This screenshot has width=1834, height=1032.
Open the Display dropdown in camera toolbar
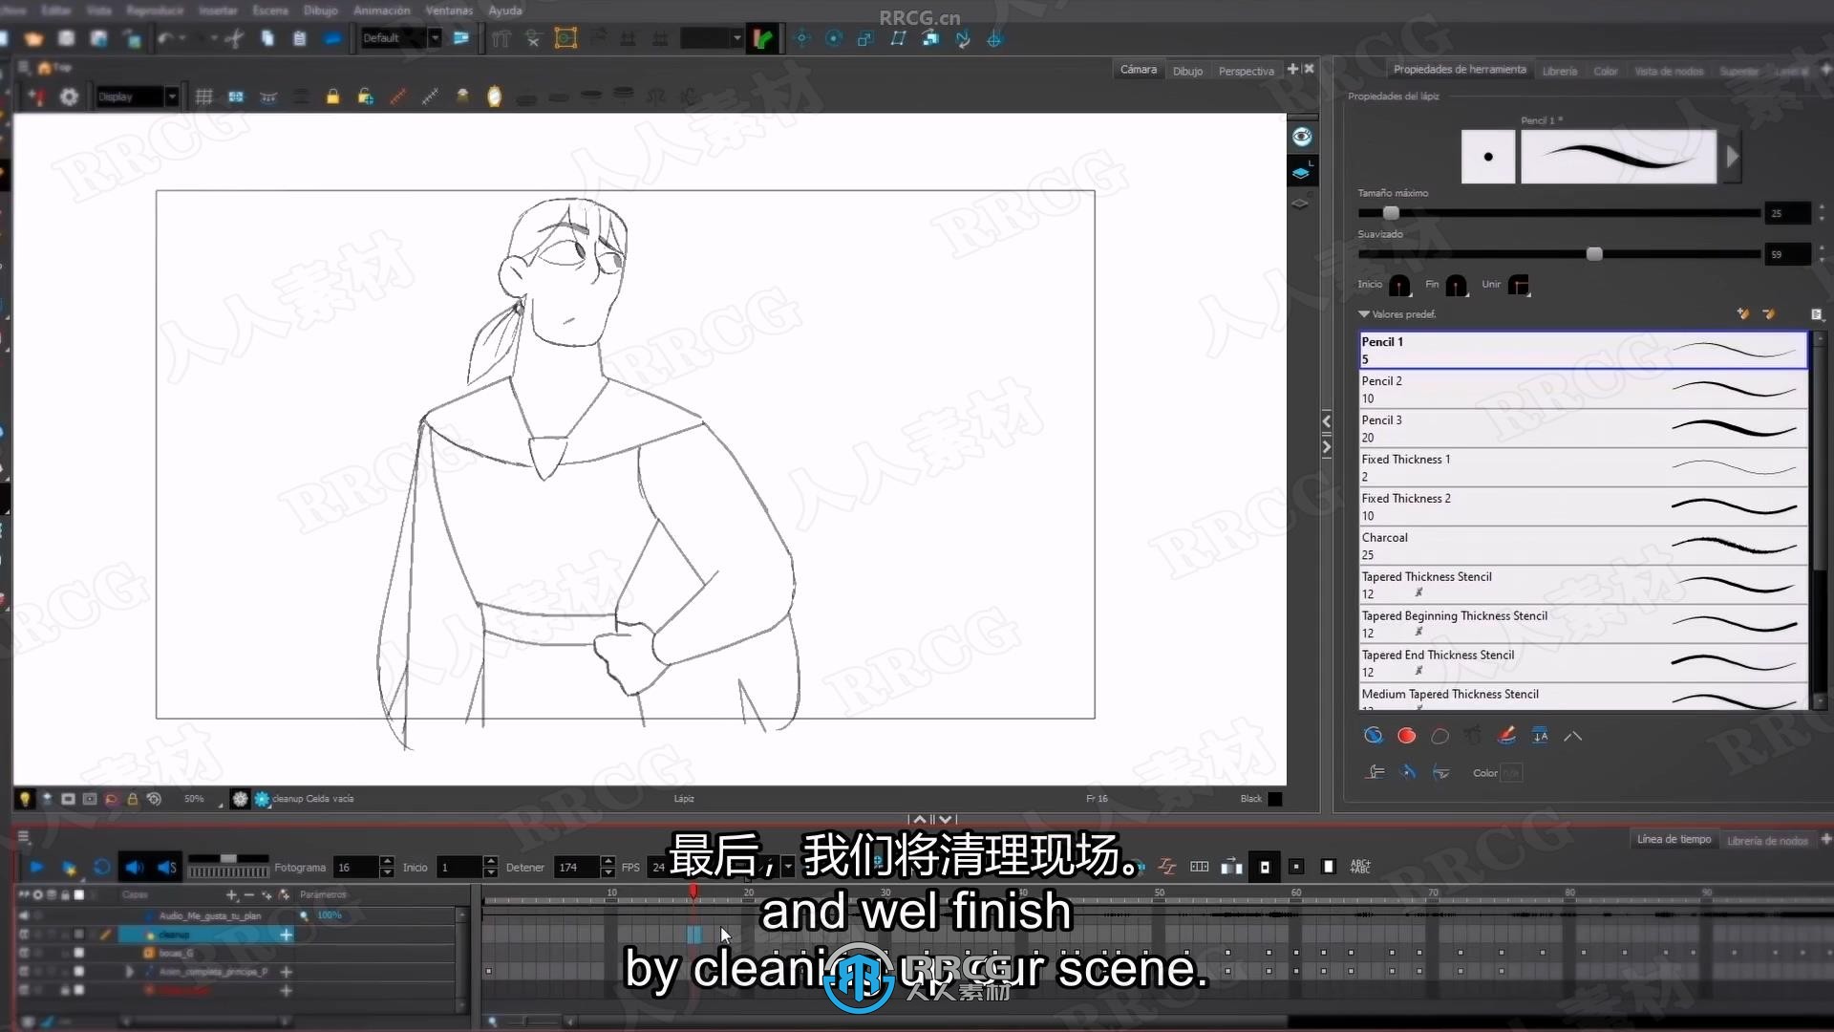(172, 97)
